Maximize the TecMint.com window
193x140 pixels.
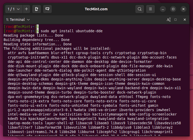(x=173, y=9)
